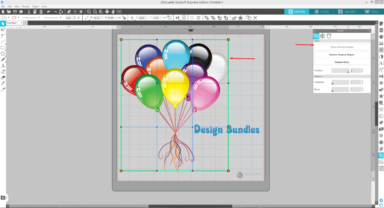Save the document with the floppy icon
Viewport: 384px width, 208px height.
click(x=15, y=11)
